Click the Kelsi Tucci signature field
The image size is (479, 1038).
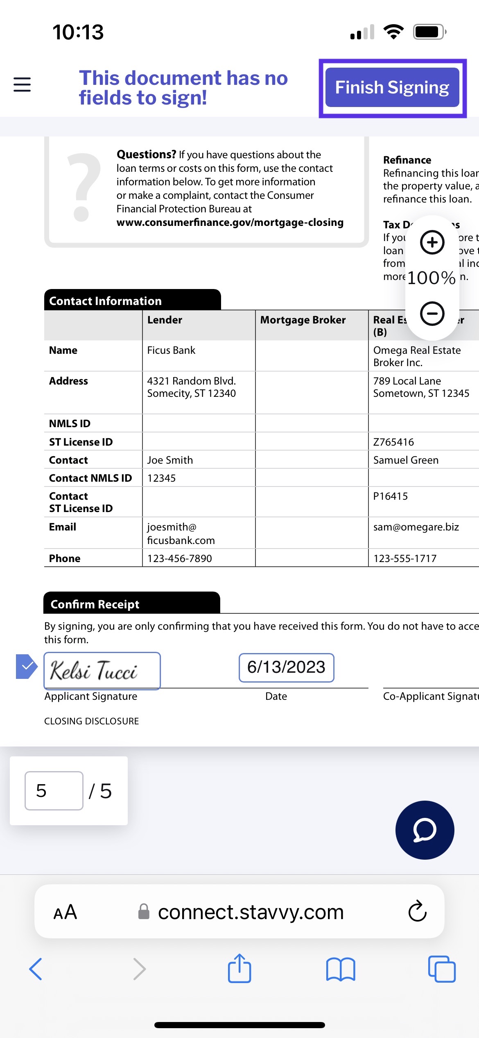[102, 671]
